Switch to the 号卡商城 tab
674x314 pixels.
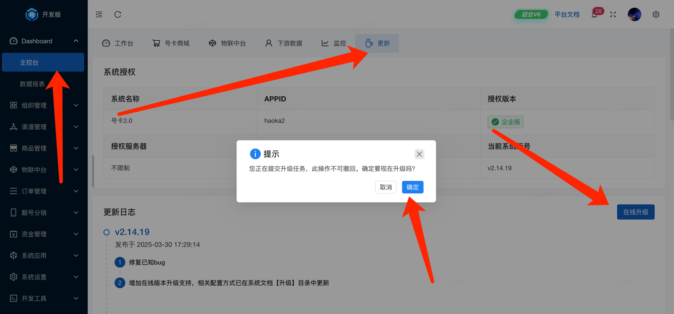[x=171, y=43]
